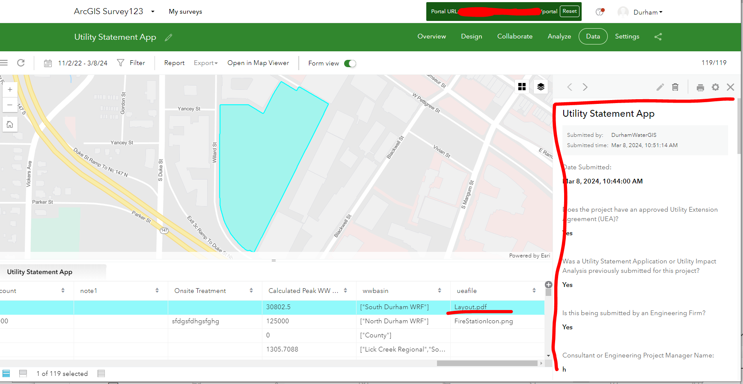The image size is (743, 384).
Task: Expand the Export dropdown
Action: (206, 63)
